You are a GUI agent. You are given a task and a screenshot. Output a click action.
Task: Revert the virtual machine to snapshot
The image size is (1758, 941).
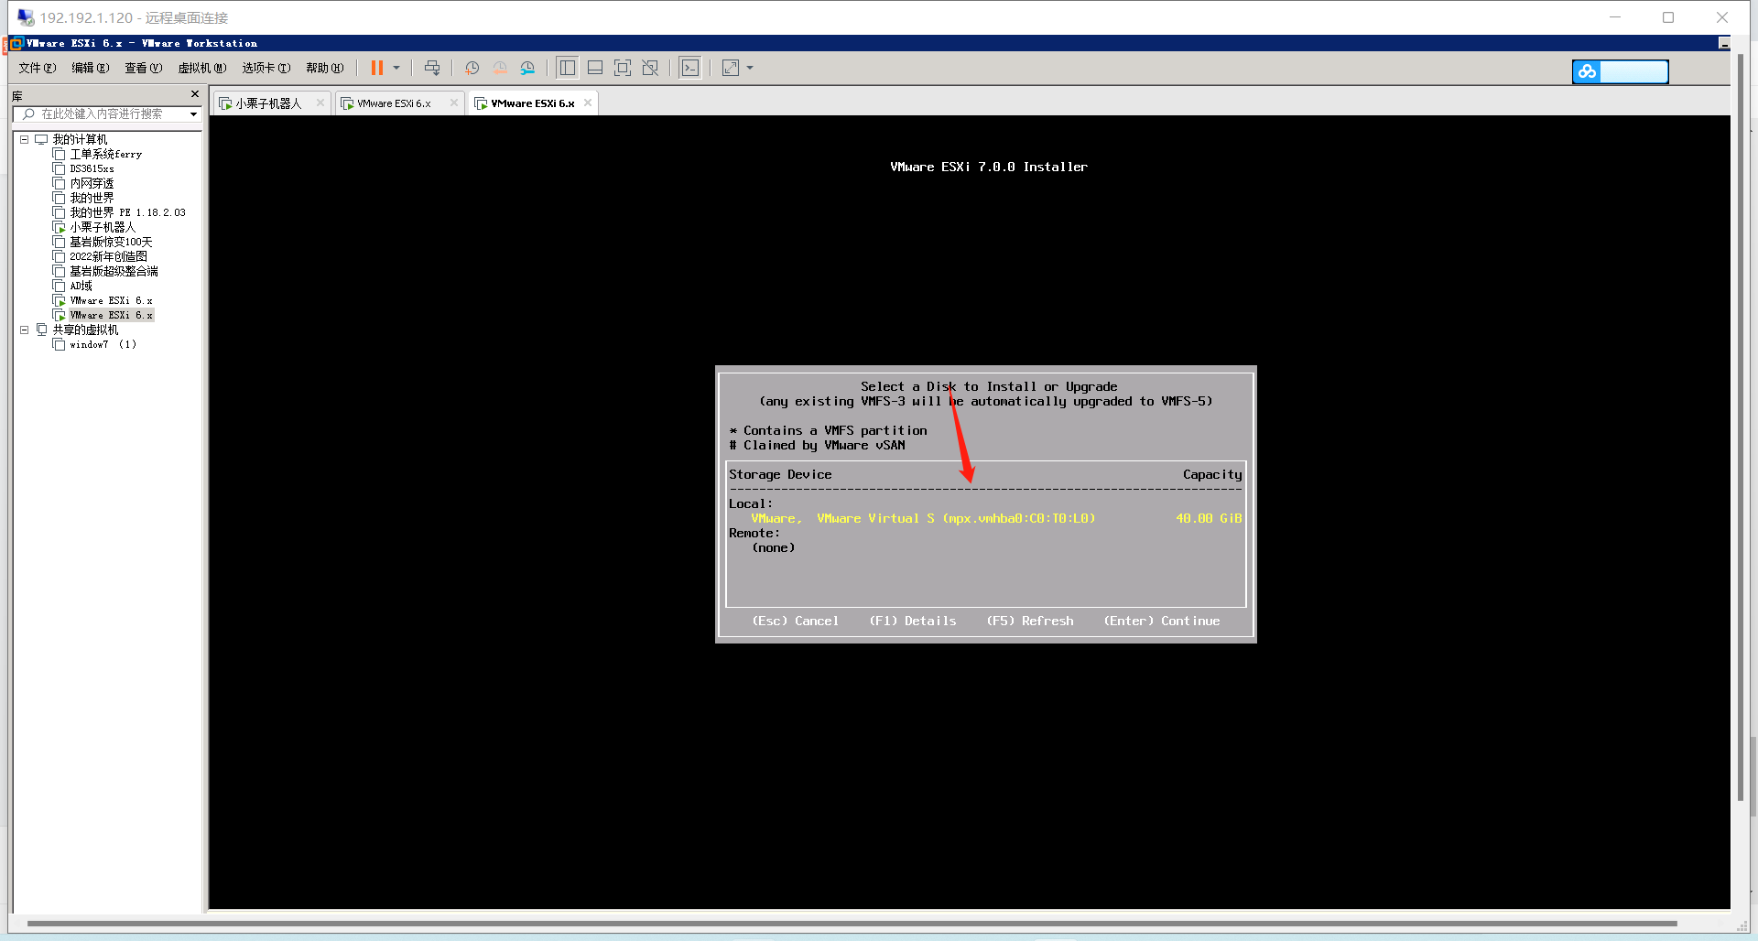coord(500,68)
